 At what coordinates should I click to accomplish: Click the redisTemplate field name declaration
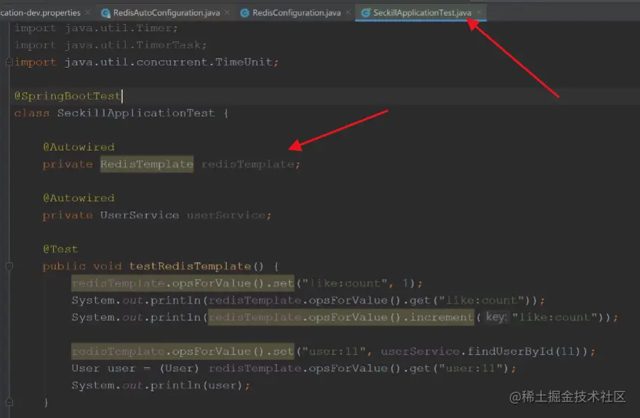pos(248,165)
